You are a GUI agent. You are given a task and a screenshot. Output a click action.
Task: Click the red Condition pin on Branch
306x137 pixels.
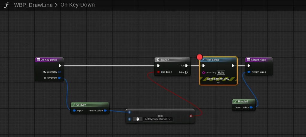(158, 72)
